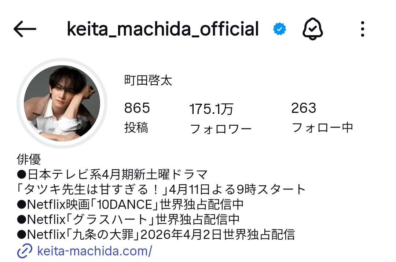Open the フォロワー followers list label
Screen dimensions: 396x262
pos(221,129)
